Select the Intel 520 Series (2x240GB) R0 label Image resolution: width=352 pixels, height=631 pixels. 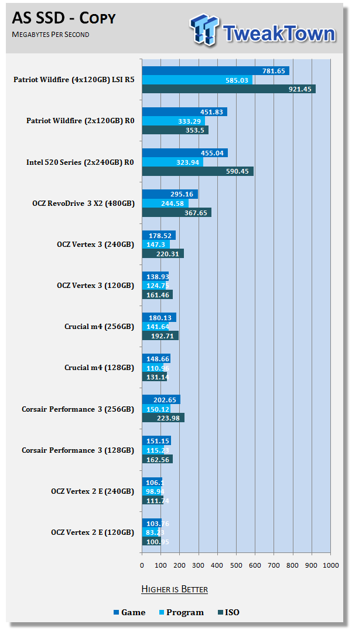coord(80,162)
